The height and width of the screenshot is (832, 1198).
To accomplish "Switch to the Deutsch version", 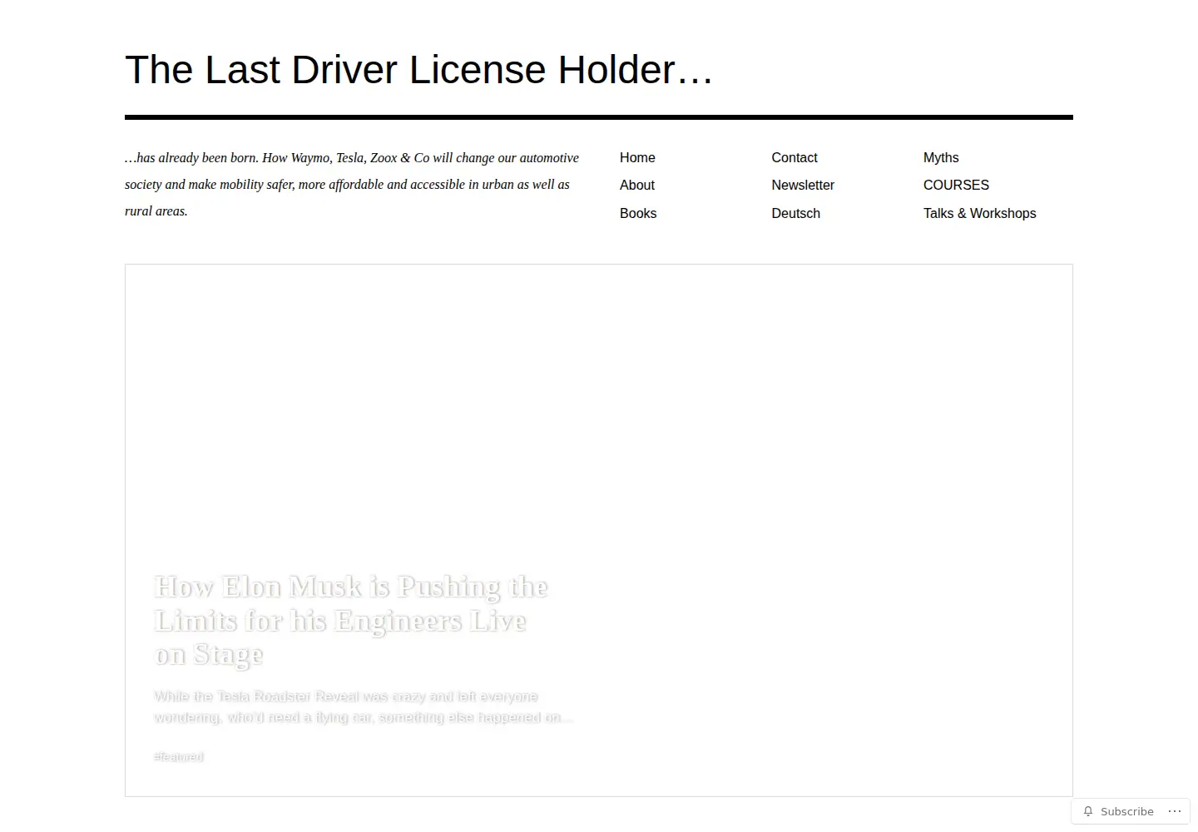I will point(796,213).
